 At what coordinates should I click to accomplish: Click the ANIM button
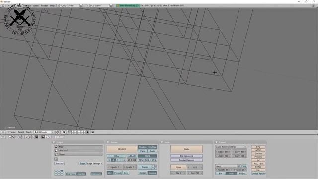click(187, 149)
